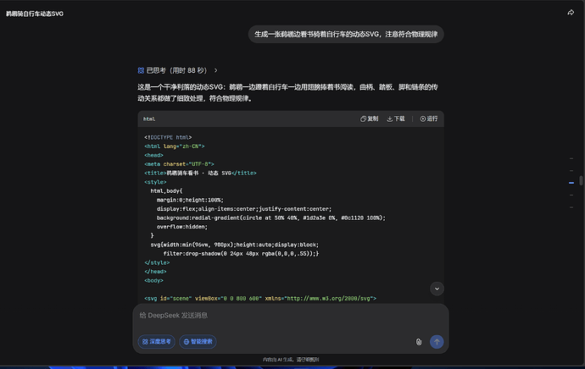Click the top marker in message navigator

tap(571, 158)
